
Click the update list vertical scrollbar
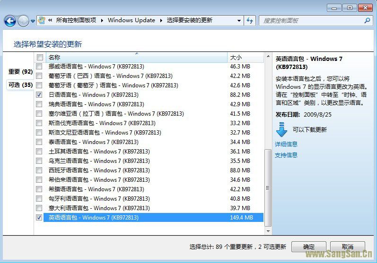click(x=268, y=142)
